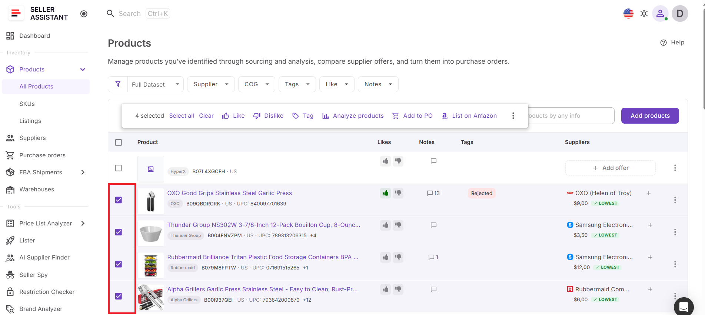The width and height of the screenshot is (705, 315).
Task: Open notes for the HyperX product
Action: 433,161
